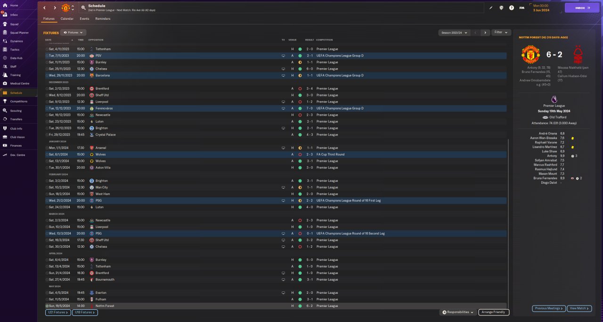Select the Chelsea 25/11/2023 6-0 fixture row
603x322 pixels.
point(276,69)
